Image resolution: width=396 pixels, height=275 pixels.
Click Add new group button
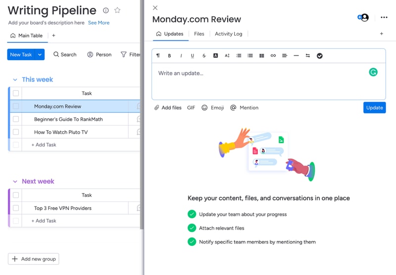pyautogui.click(x=33, y=259)
